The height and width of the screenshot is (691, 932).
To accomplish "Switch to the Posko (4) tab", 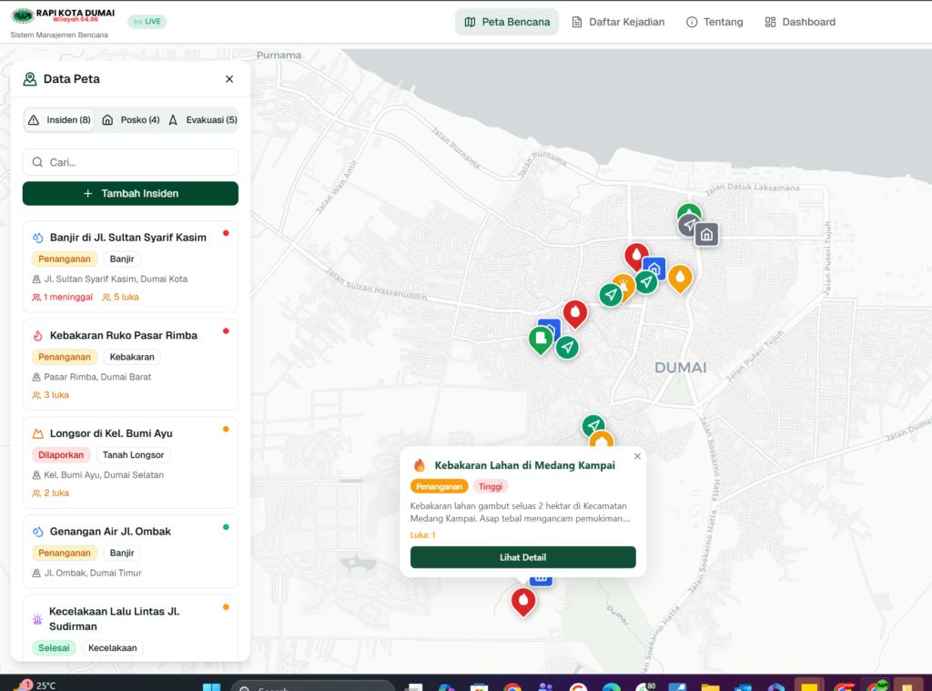I will (131, 120).
